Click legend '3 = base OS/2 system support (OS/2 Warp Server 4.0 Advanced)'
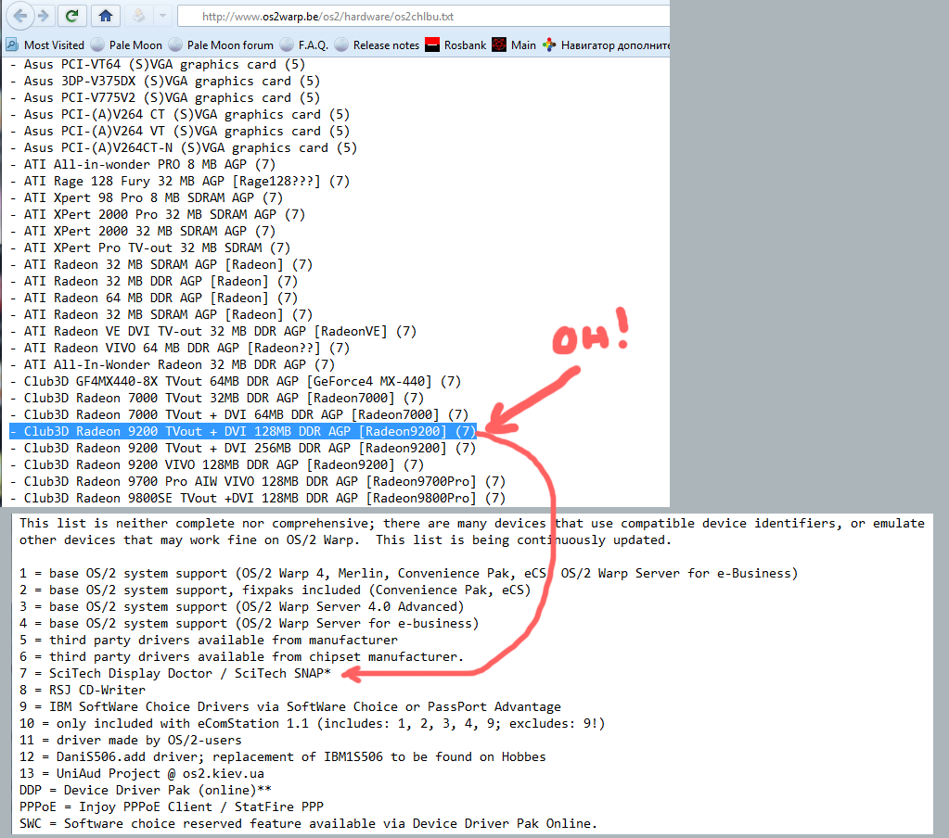 click(x=241, y=607)
